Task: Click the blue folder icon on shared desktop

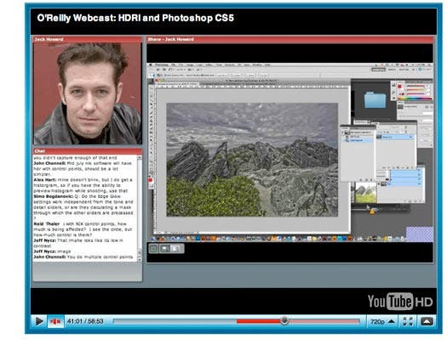Action: (x=375, y=99)
